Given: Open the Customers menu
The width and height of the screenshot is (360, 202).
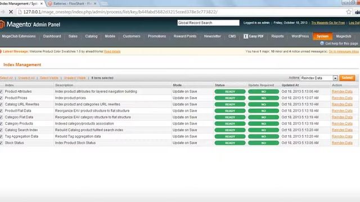Looking at the screenshot, I should click(x=132, y=36).
